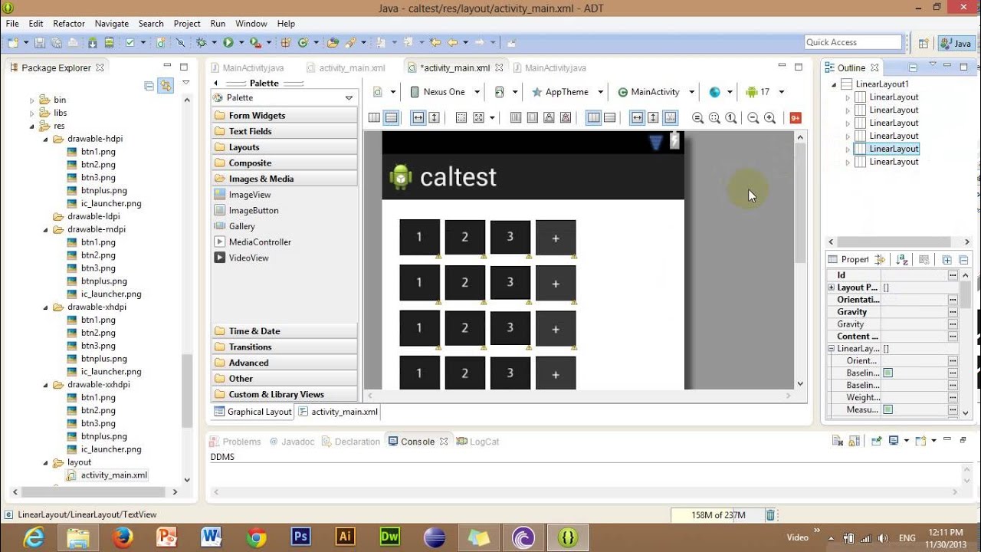
Task: Open the Text Fields palette category
Action: pyautogui.click(x=250, y=131)
